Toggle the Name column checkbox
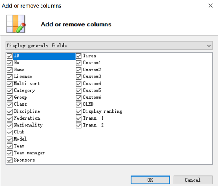Screen dimensions: 218x186 [9, 70]
